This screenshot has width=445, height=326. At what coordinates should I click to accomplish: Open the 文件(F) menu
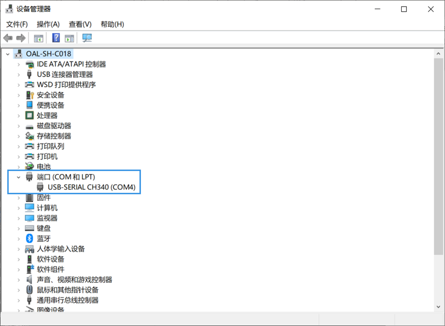coord(17,24)
